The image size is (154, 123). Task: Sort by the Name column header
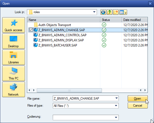click(64, 20)
